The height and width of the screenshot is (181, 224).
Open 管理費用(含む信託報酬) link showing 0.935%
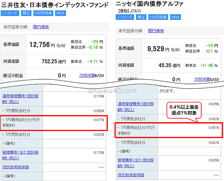coord(136,163)
